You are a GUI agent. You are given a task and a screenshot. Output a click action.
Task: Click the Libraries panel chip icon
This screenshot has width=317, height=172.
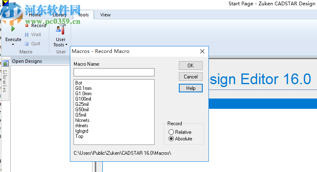click(5, 64)
